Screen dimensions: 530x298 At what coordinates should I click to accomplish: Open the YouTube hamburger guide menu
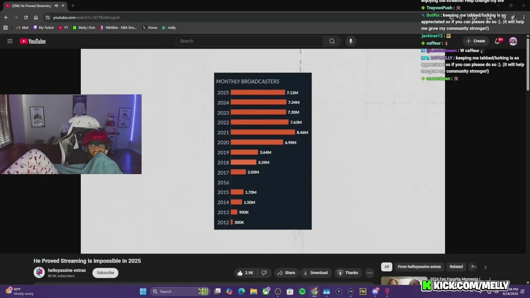tap(10, 41)
